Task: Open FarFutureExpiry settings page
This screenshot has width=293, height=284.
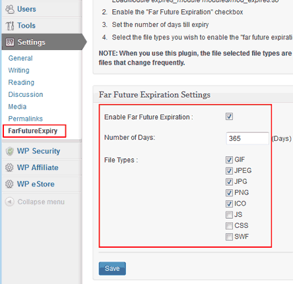Action: (x=33, y=131)
